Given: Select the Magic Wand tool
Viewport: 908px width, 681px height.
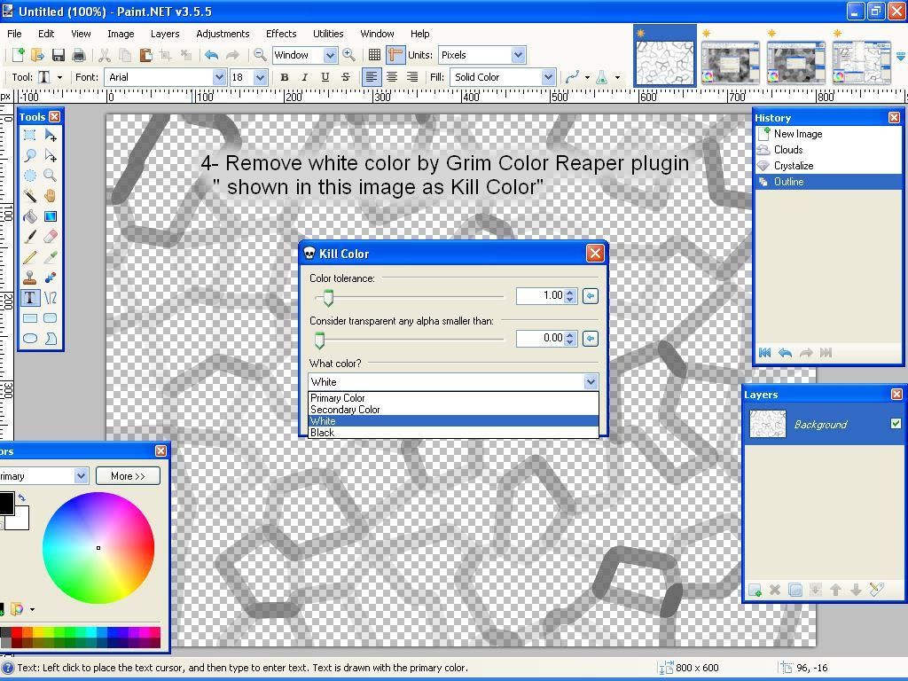Looking at the screenshot, I should (29, 196).
